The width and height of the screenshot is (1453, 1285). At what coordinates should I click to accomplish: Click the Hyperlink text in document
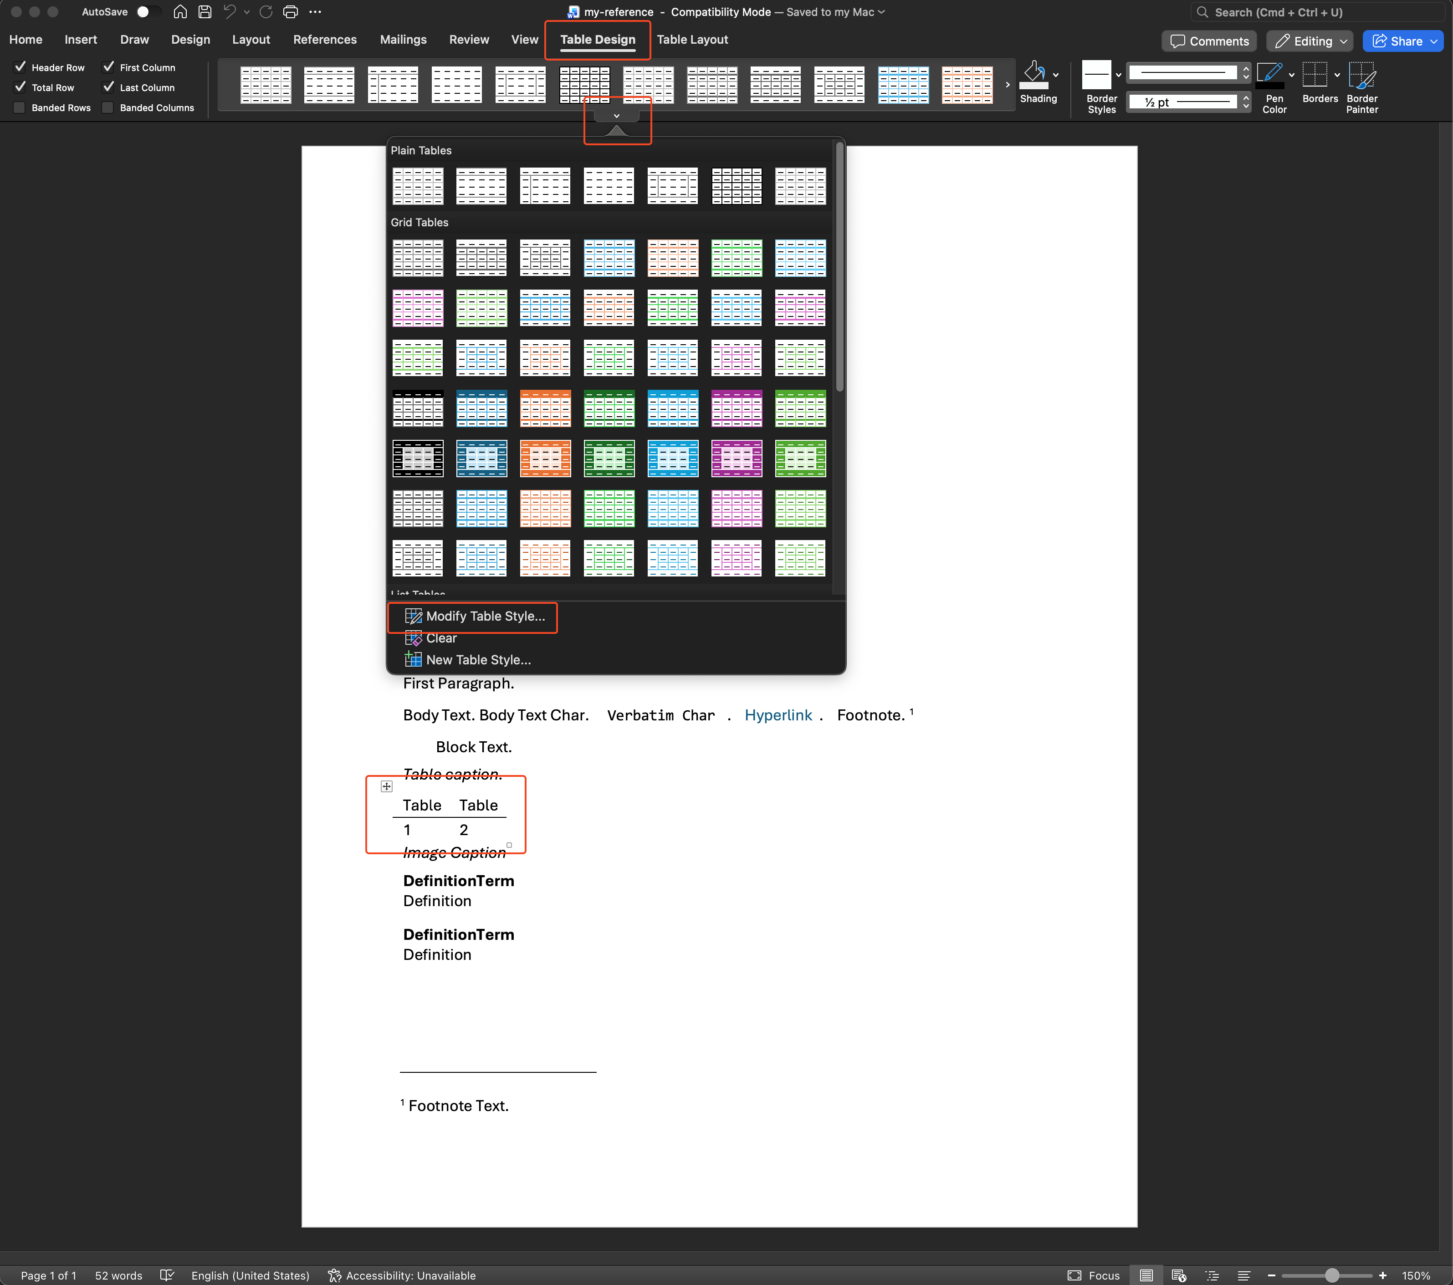pyautogui.click(x=778, y=715)
